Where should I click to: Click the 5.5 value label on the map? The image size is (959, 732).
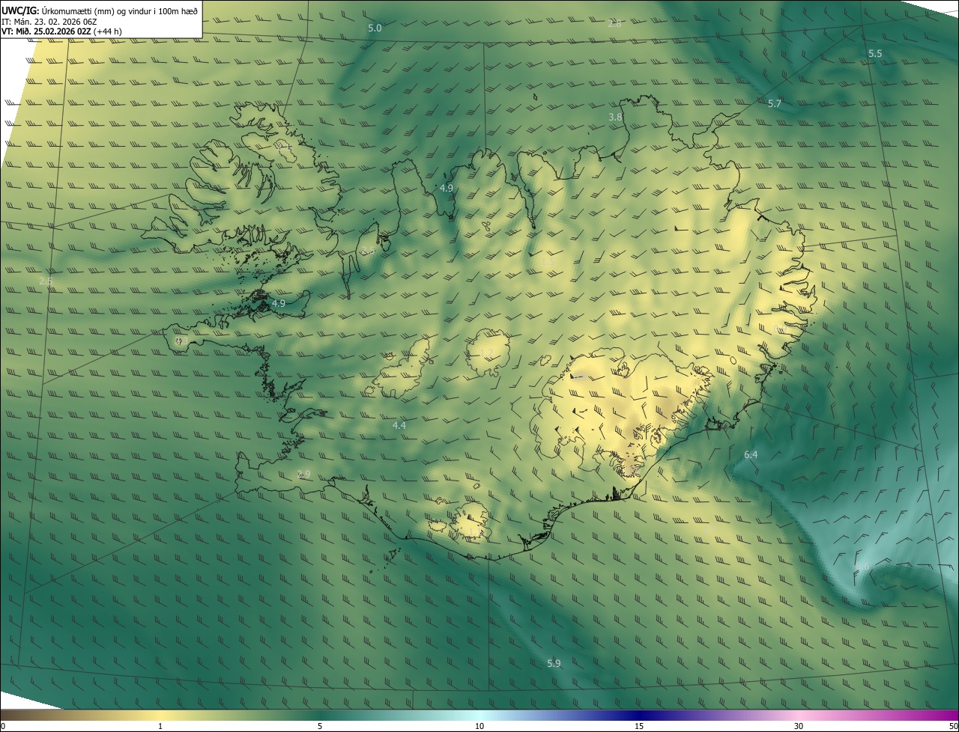[x=875, y=53]
